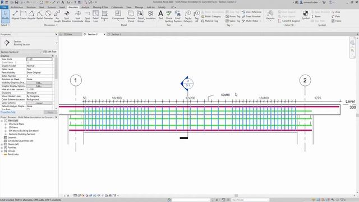The width and height of the screenshot is (359, 202).
Task: Select the Text tool
Action: click(x=161, y=15)
